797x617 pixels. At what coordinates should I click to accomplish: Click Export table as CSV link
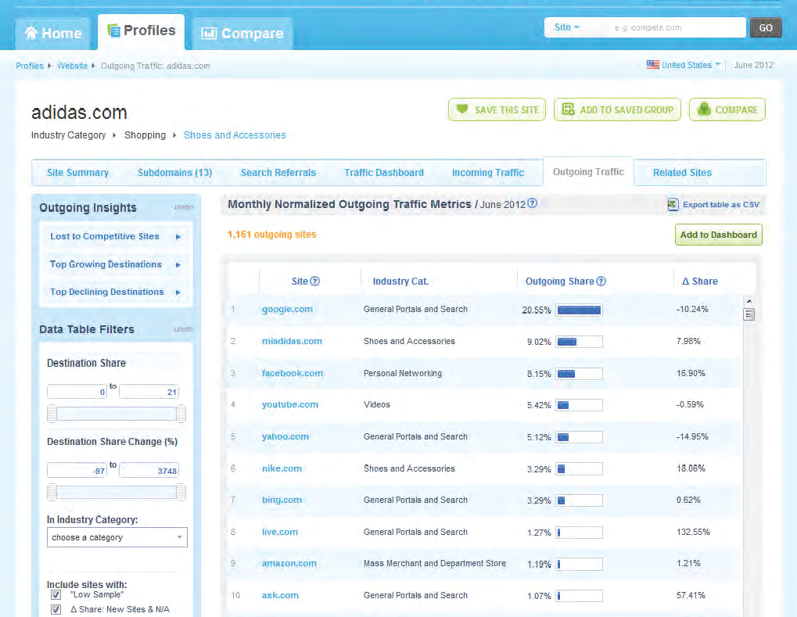(721, 204)
